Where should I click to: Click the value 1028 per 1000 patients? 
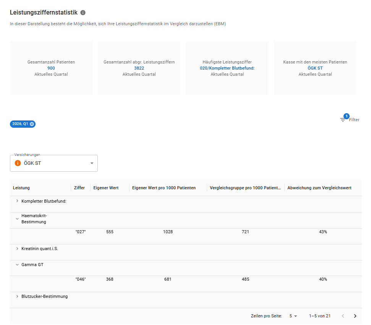click(x=168, y=232)
